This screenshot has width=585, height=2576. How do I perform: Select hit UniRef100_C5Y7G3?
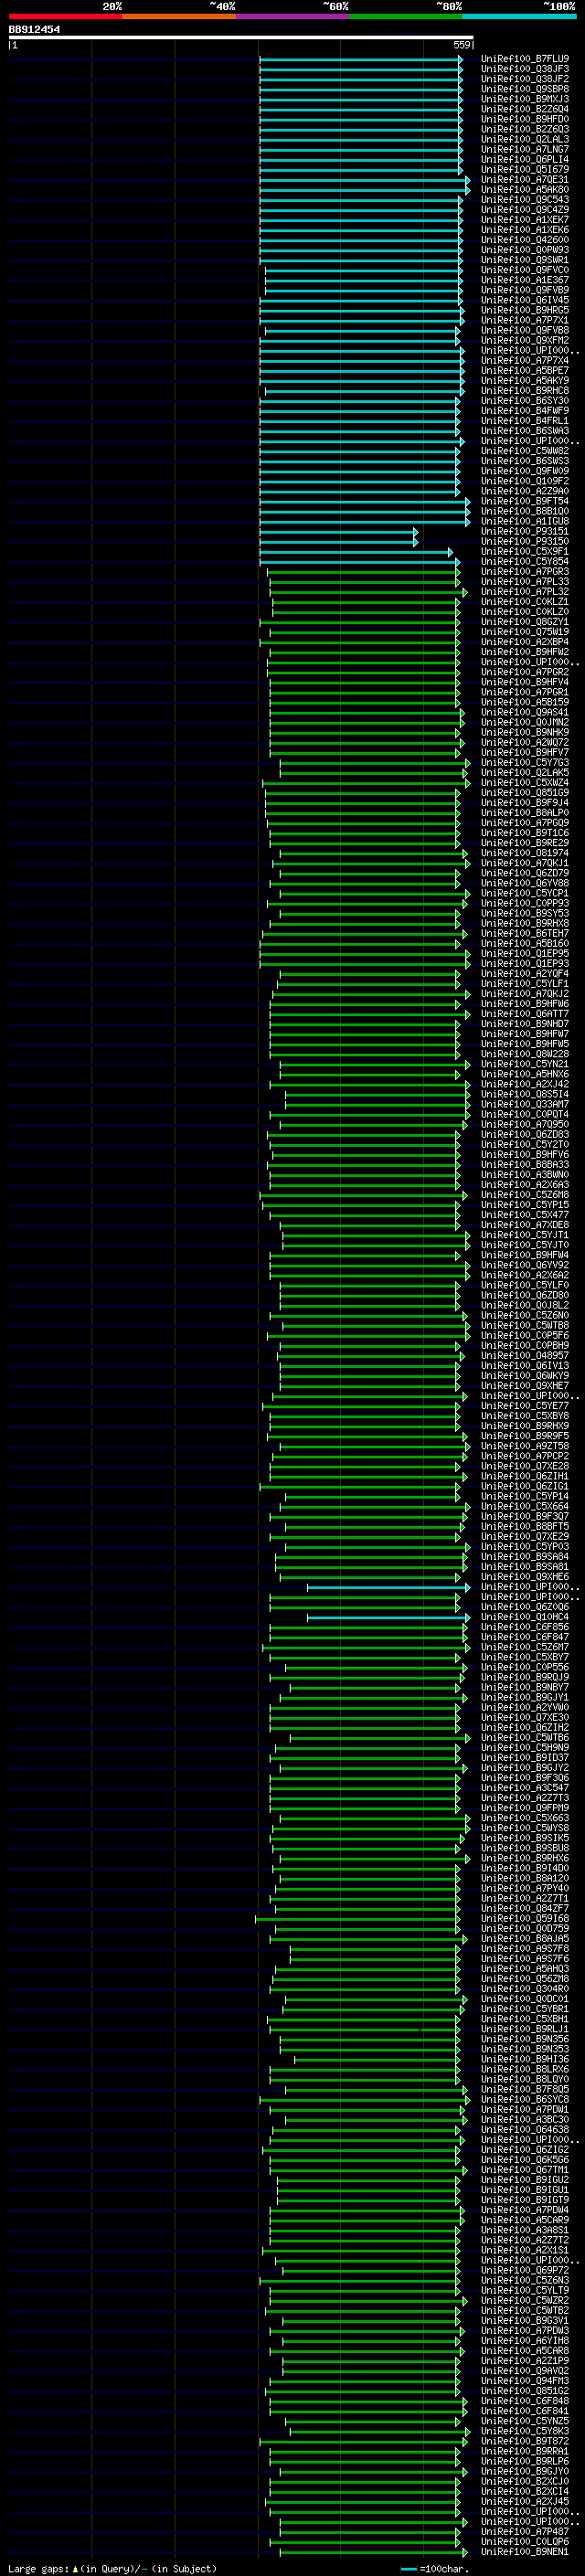pyautogui.click(x=525, y=763)
